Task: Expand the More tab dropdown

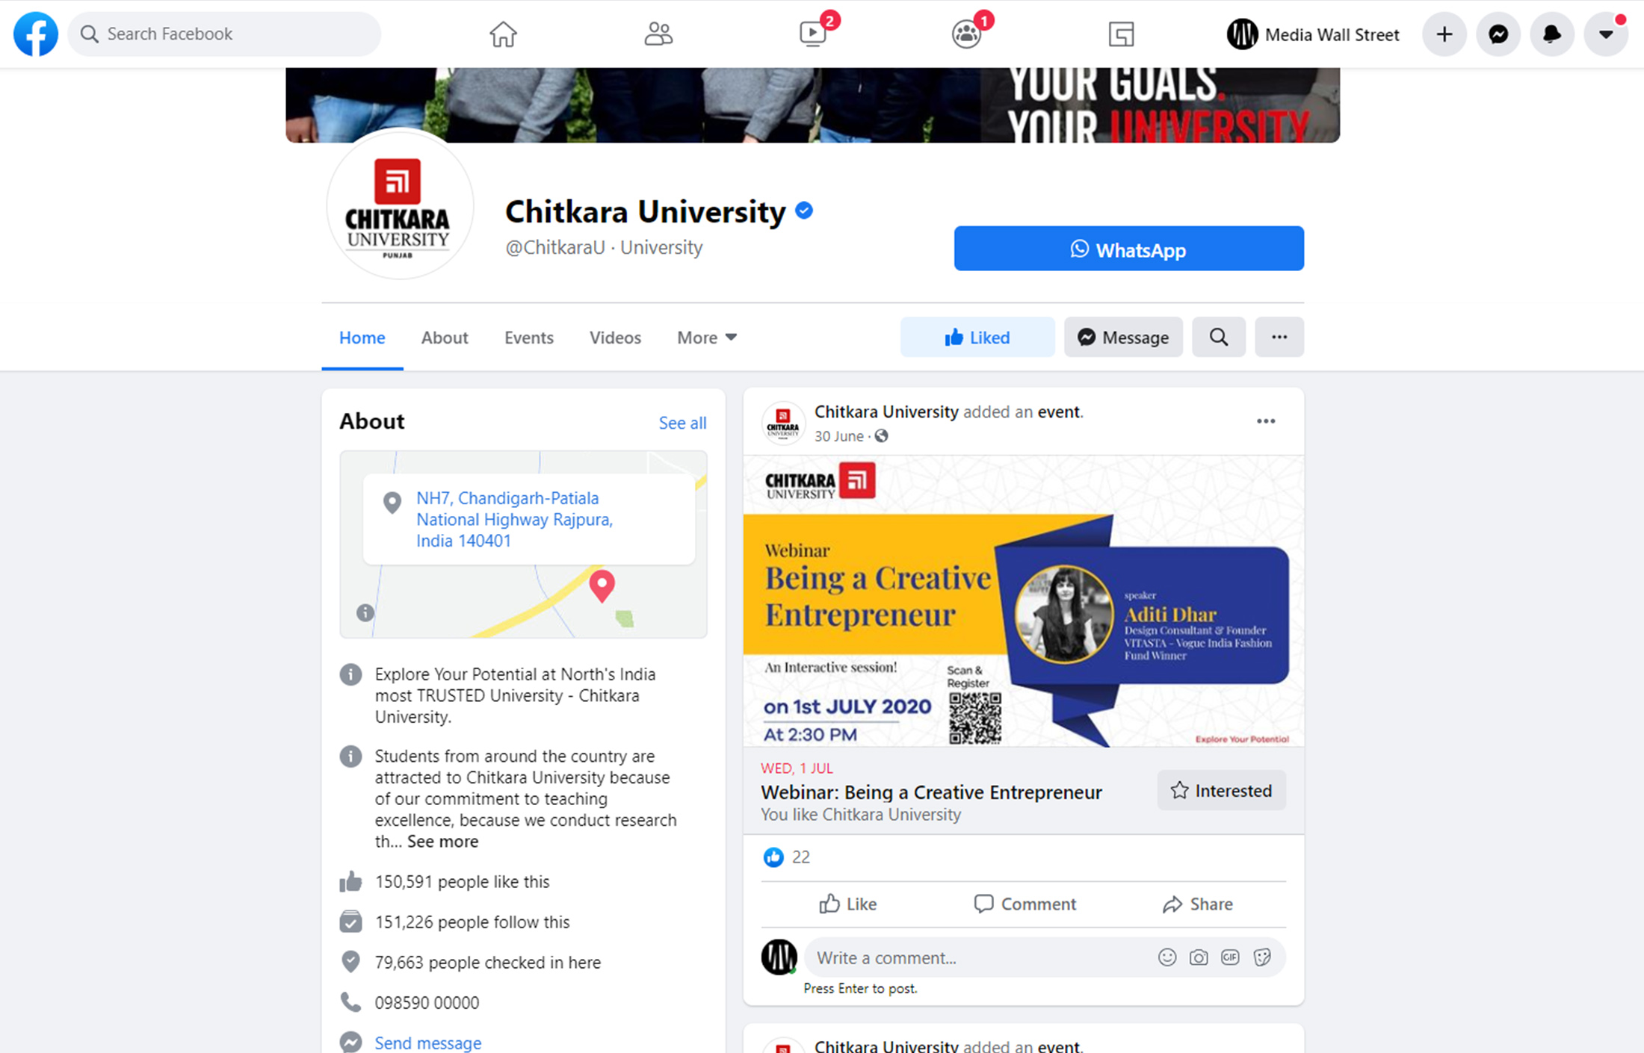Action: click(x=707, y=338)
